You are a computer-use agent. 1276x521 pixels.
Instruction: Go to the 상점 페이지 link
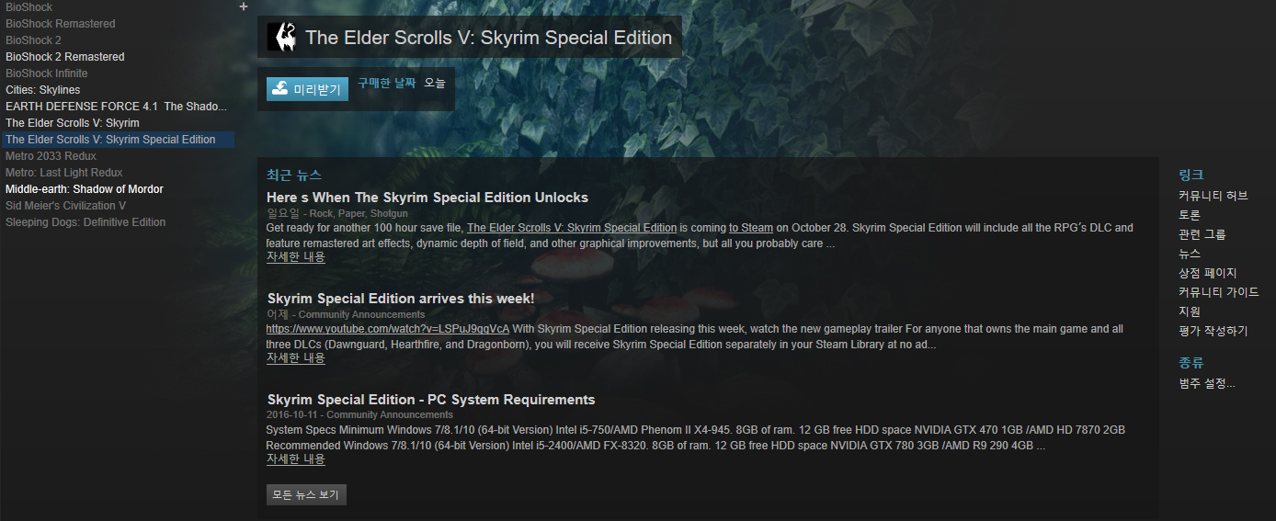pos(1207,273)
